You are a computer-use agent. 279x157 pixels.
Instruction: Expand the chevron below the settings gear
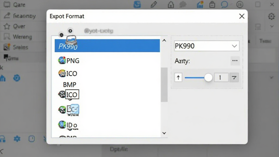(x=272, y=27)
